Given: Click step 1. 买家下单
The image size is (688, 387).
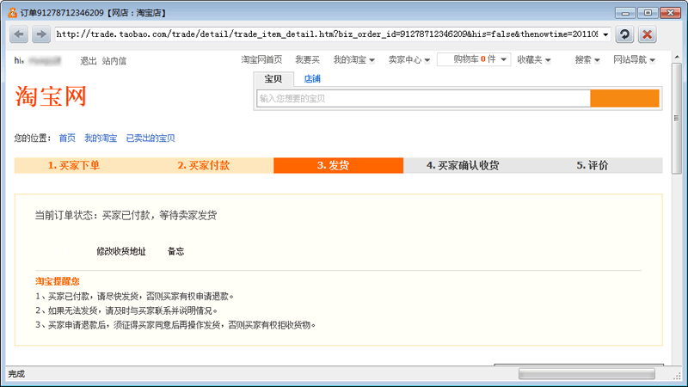Looking at the screenshot, I should 74,165.
